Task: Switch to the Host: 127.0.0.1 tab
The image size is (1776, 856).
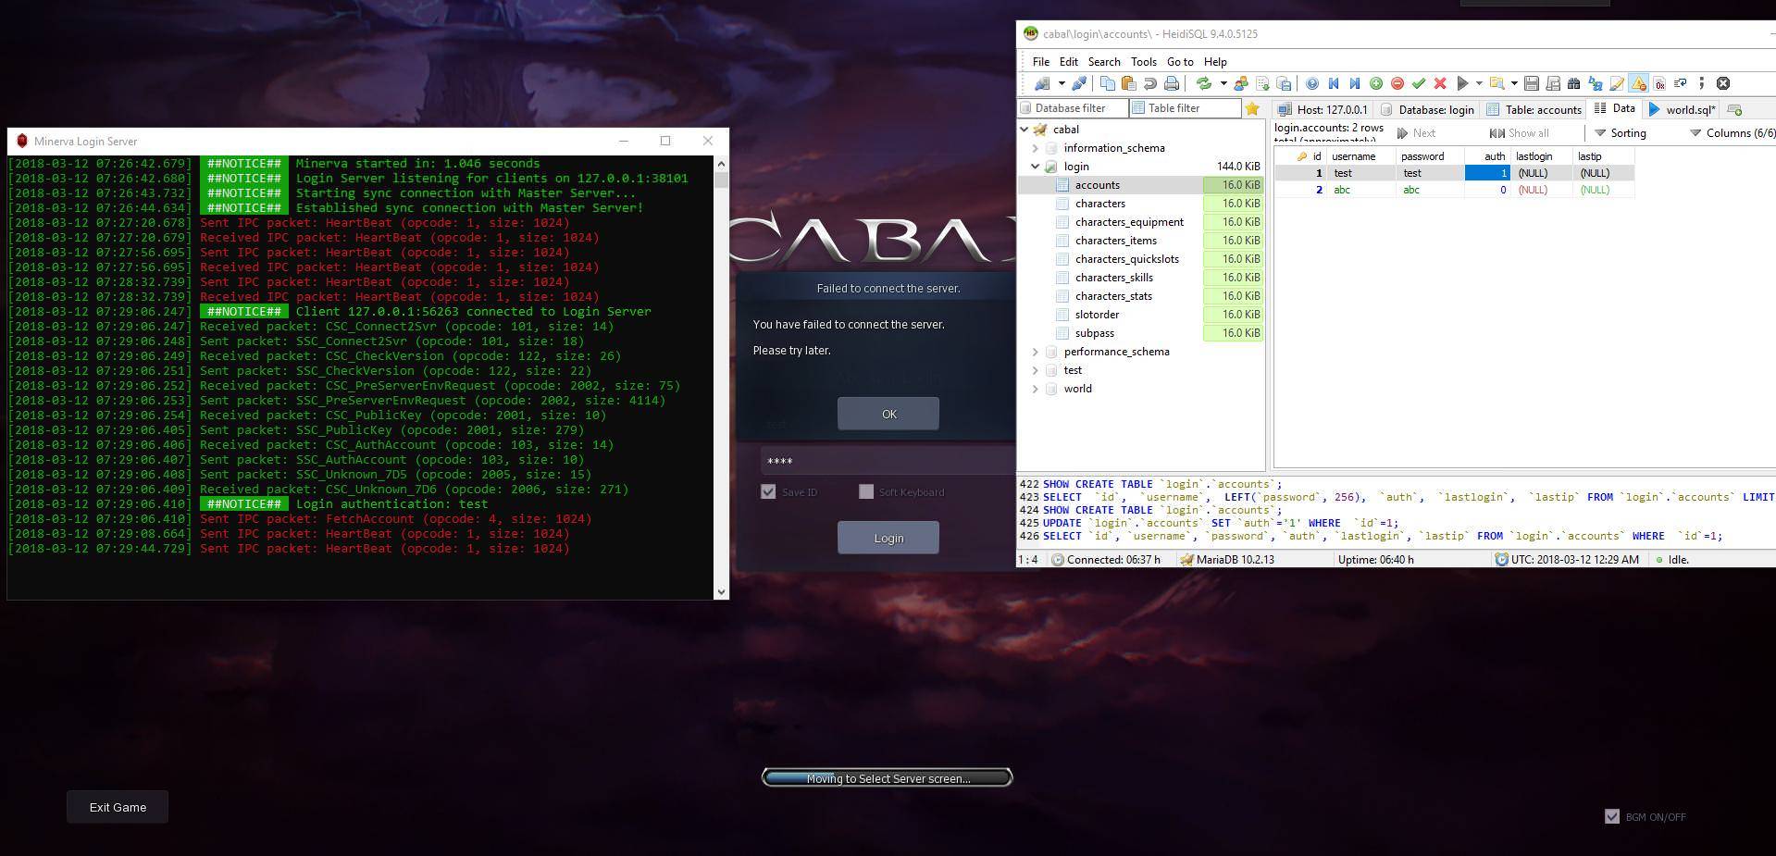Action: [x=1323, y=109]
